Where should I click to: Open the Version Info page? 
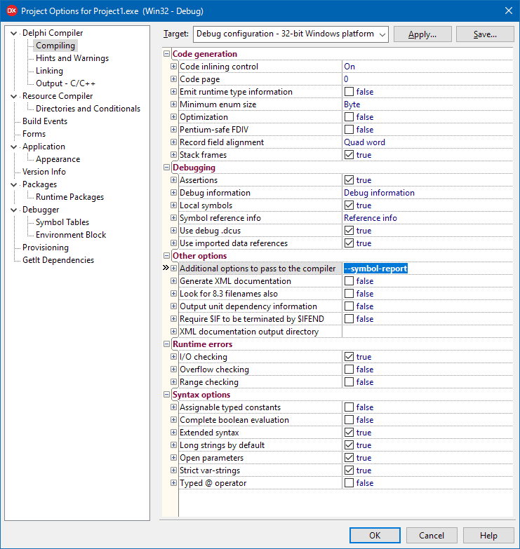44,172
